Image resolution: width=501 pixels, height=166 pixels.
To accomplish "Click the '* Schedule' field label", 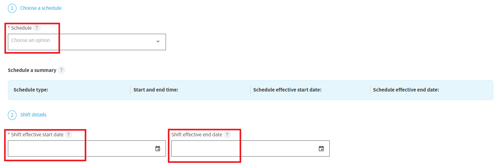I will [20, 28].
